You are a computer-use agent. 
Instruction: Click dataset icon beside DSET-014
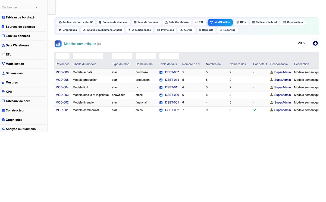161,80
